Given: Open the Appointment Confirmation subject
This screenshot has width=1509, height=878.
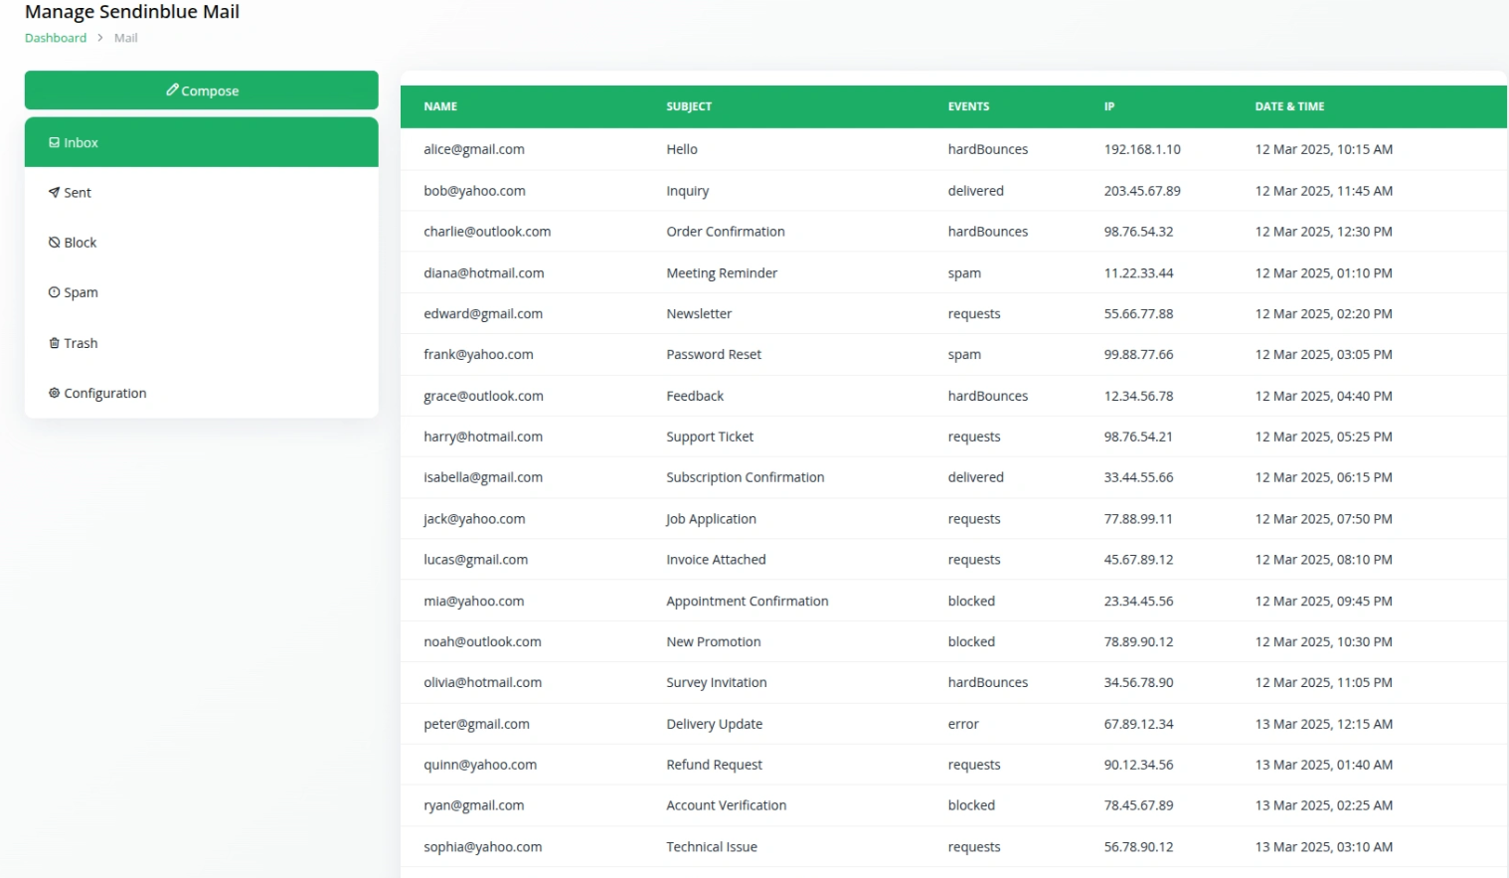Looking at the screenshot, I should click(748, 601).
